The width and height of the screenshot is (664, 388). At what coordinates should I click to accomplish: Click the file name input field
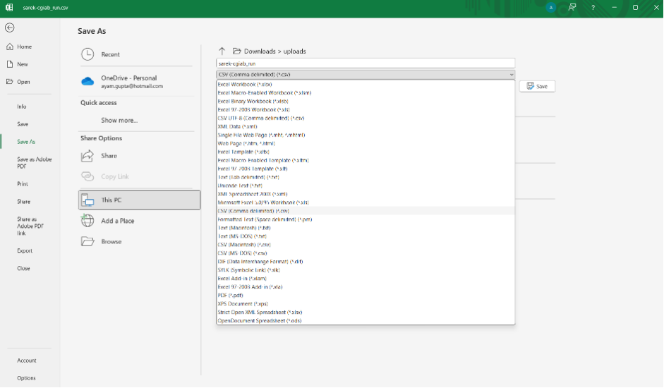[365, 63]
